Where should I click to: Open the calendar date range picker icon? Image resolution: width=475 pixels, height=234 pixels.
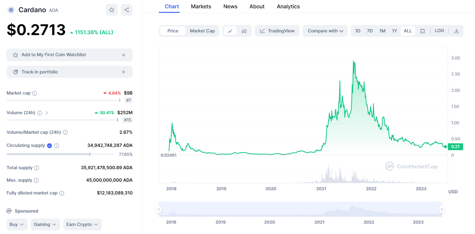click(x=423, y=31)
